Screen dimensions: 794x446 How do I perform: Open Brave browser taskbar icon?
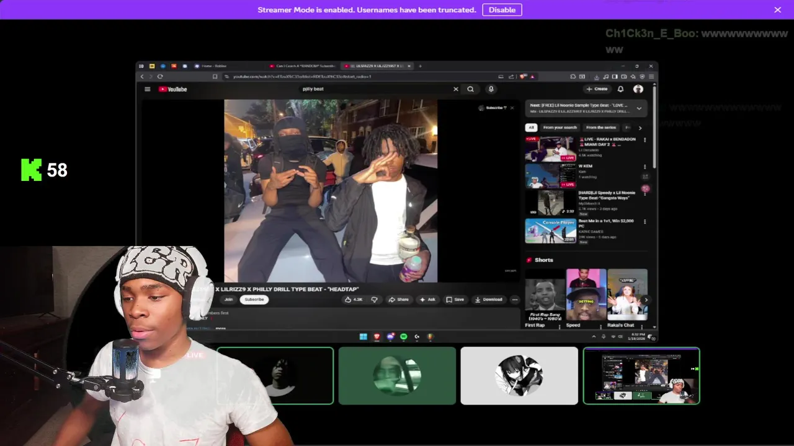tap(377, 337)
